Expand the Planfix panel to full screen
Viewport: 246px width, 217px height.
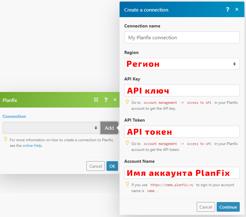coord(96,100)
